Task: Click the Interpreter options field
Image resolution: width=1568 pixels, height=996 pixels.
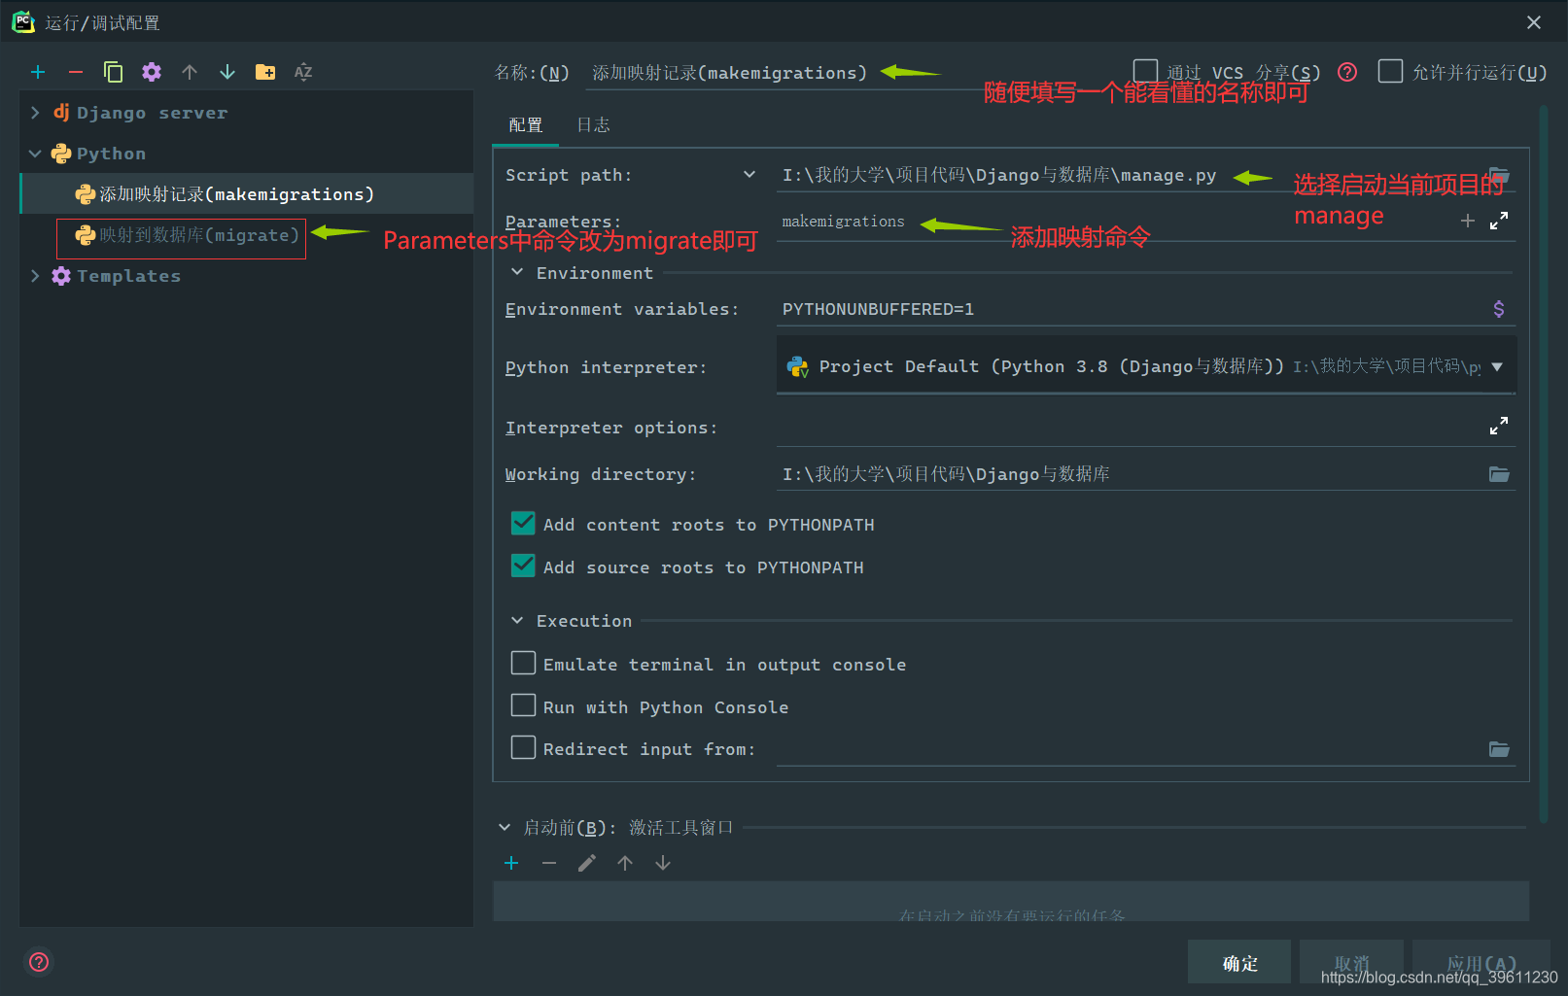Action: pos(1131,427)
